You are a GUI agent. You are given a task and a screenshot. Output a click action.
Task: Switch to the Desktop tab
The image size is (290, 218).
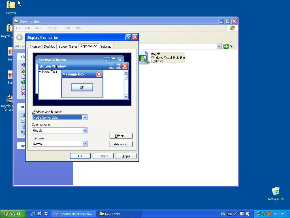click(x=50, y=46)
